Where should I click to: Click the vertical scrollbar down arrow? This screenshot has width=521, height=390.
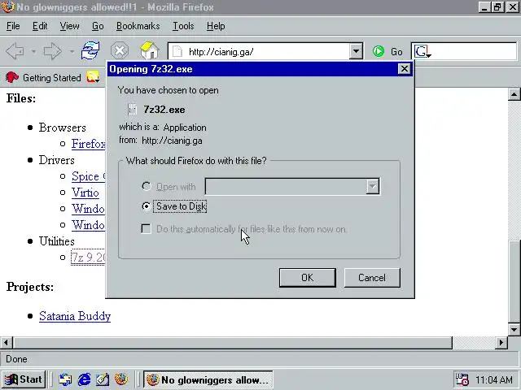[x=514, y=329]
